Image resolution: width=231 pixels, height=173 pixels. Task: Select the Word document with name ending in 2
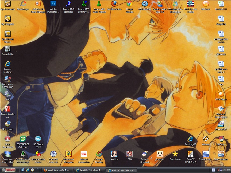(x=221, y=67)
